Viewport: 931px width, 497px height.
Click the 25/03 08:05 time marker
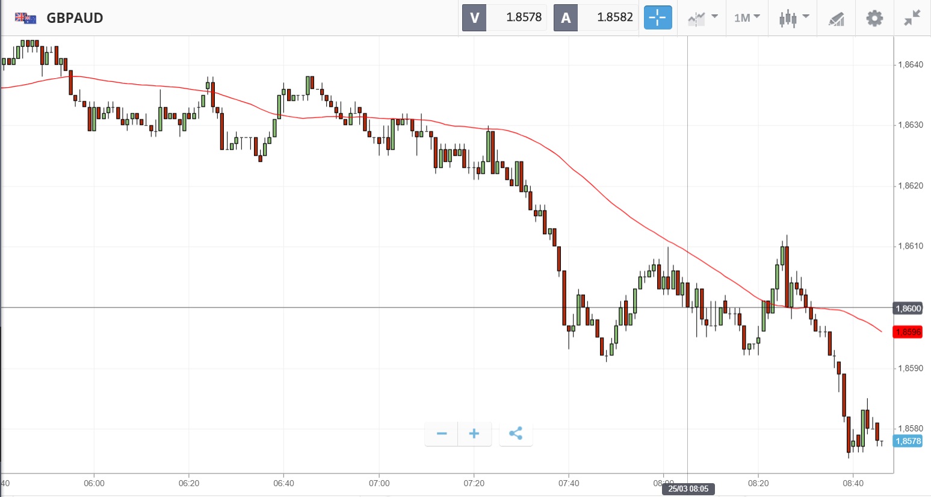pyautogui.click(x=688, y=489)
